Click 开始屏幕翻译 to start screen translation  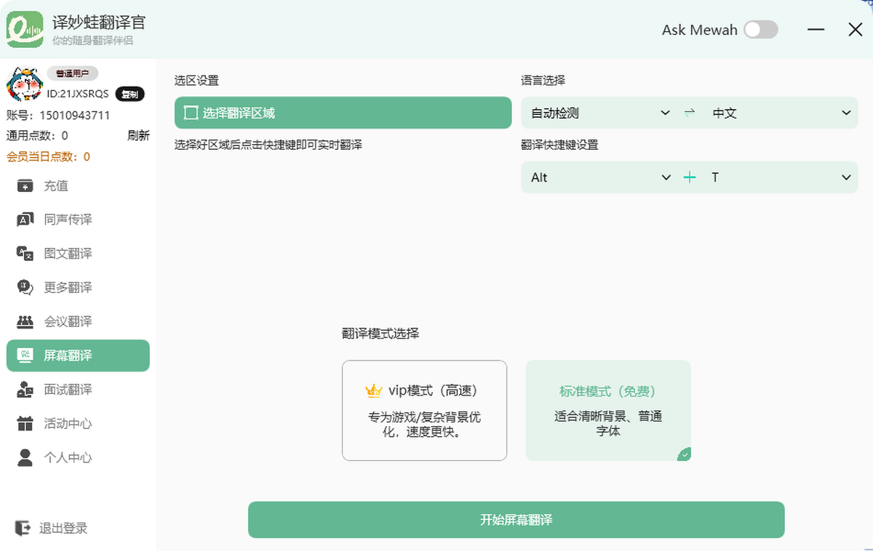click(516, 520)
